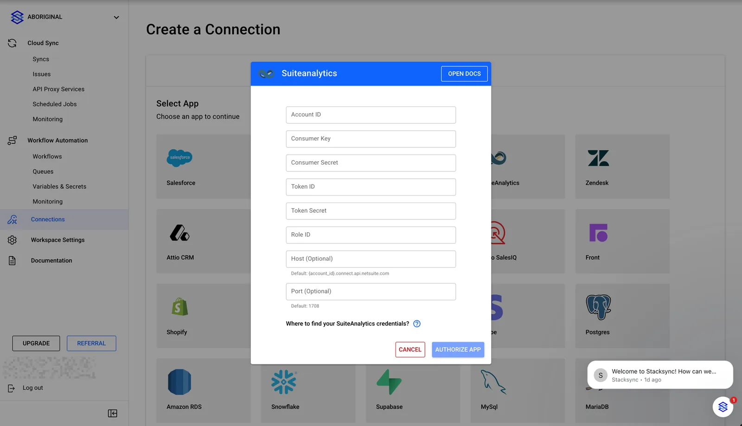
Task: Focus the Account ID field
Action: (x=371, y=115)
